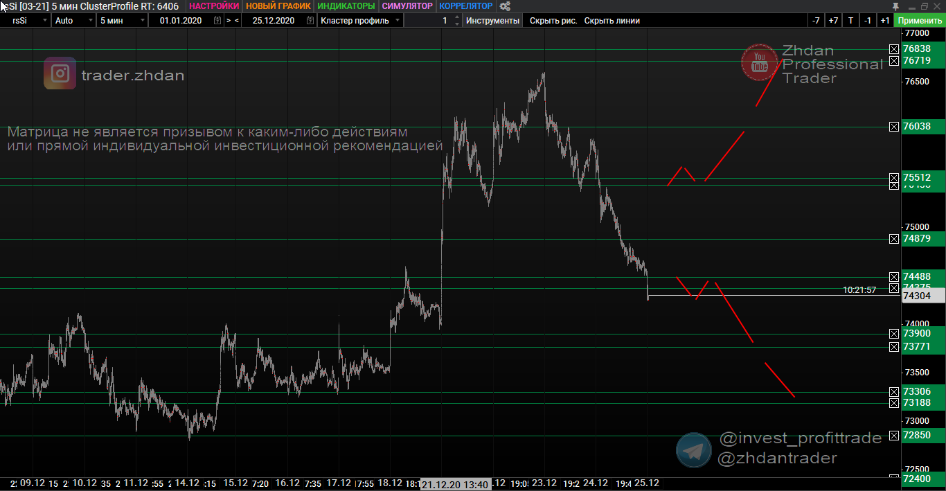Click the +7 days shift button

(833, 21)
